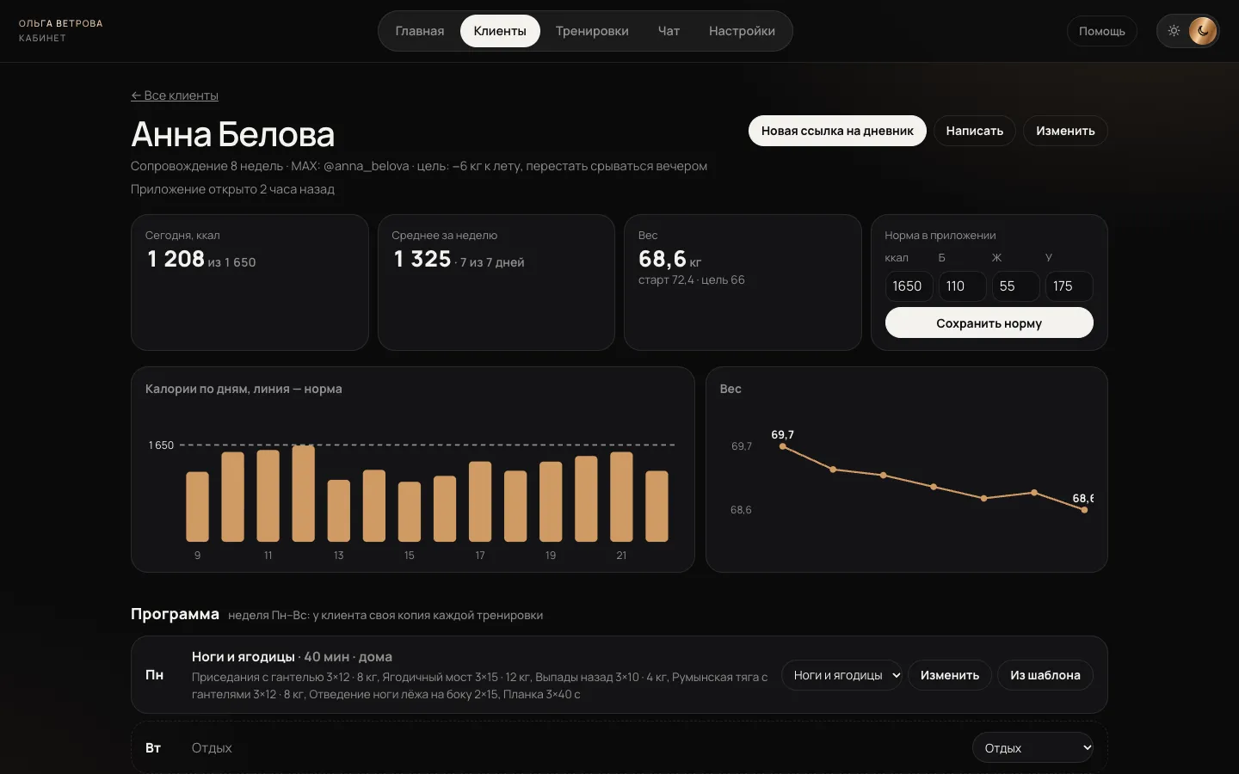Click the client name 'Анна Белова'

232,134
